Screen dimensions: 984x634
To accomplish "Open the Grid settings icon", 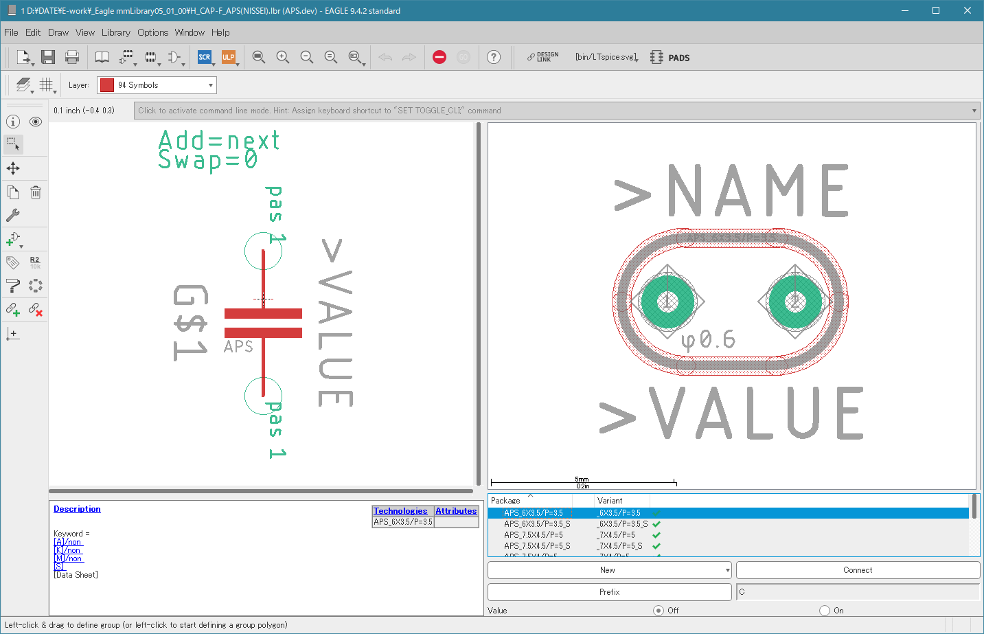I will (x=46, y=84).
